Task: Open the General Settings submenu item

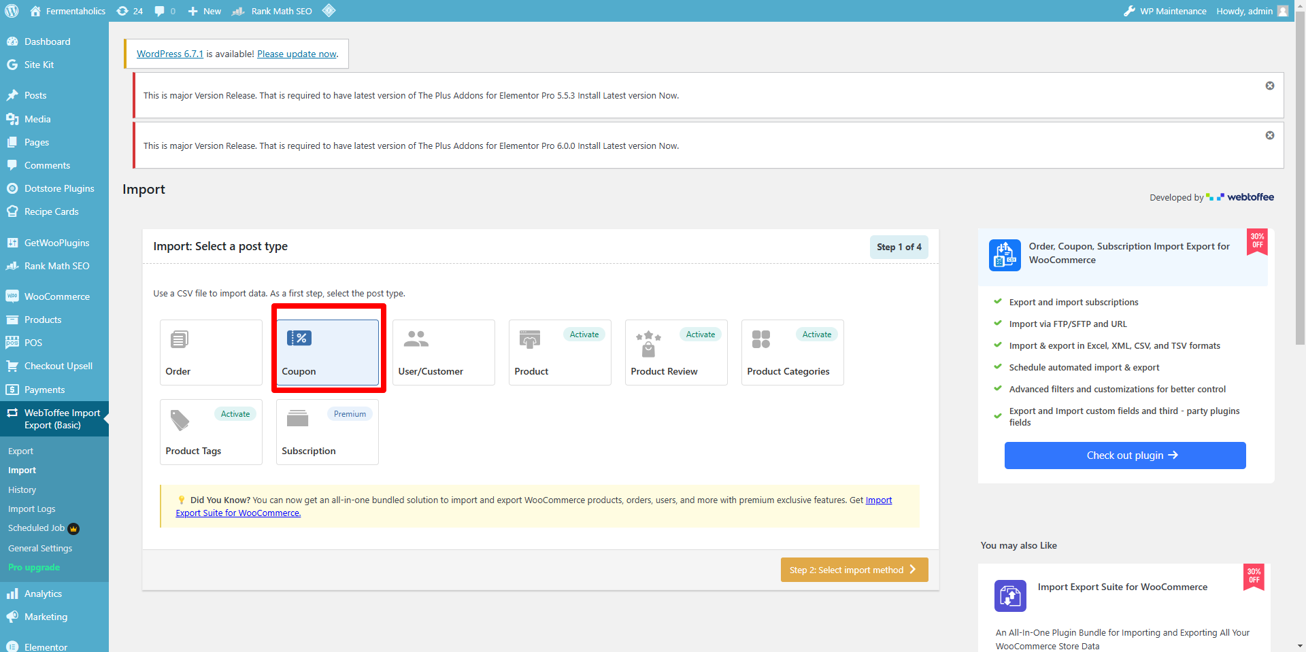Action: [x=40, y=548]
